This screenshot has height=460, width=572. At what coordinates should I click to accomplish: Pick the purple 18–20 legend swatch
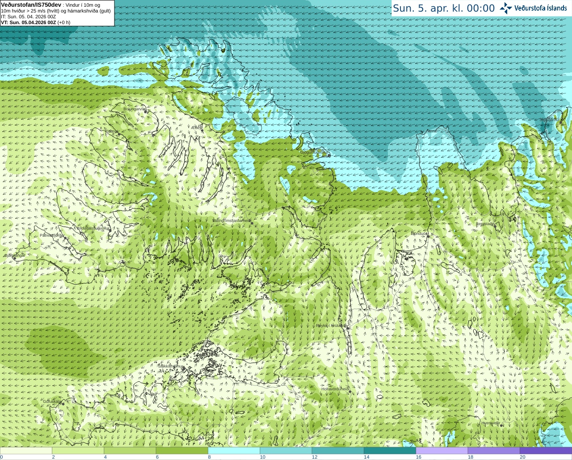[493, 451]
